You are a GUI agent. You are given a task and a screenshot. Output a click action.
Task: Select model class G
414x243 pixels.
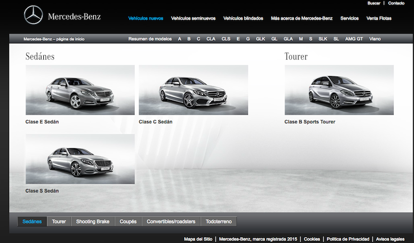(x=247, y=39)
